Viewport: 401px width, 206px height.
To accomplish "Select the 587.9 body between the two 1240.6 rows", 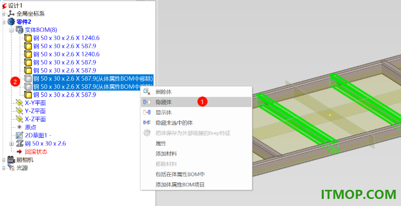I will pos(65,46).
